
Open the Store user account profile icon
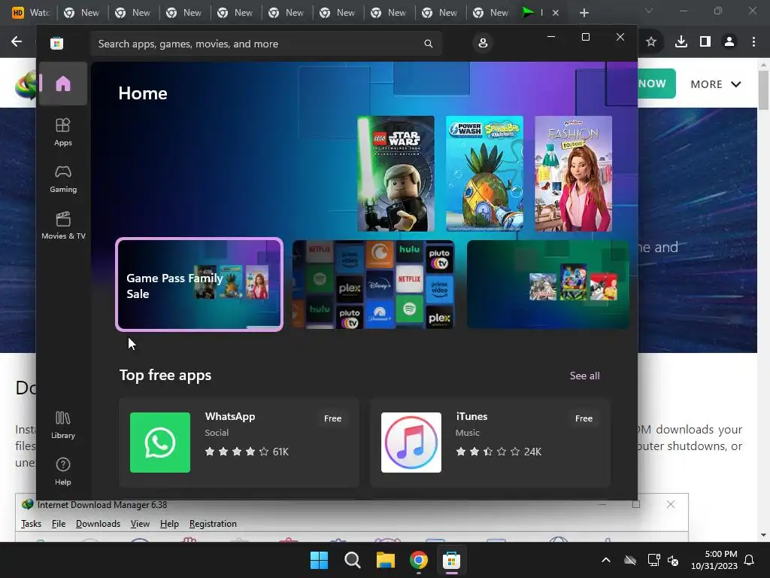click(x=483, y=43)
